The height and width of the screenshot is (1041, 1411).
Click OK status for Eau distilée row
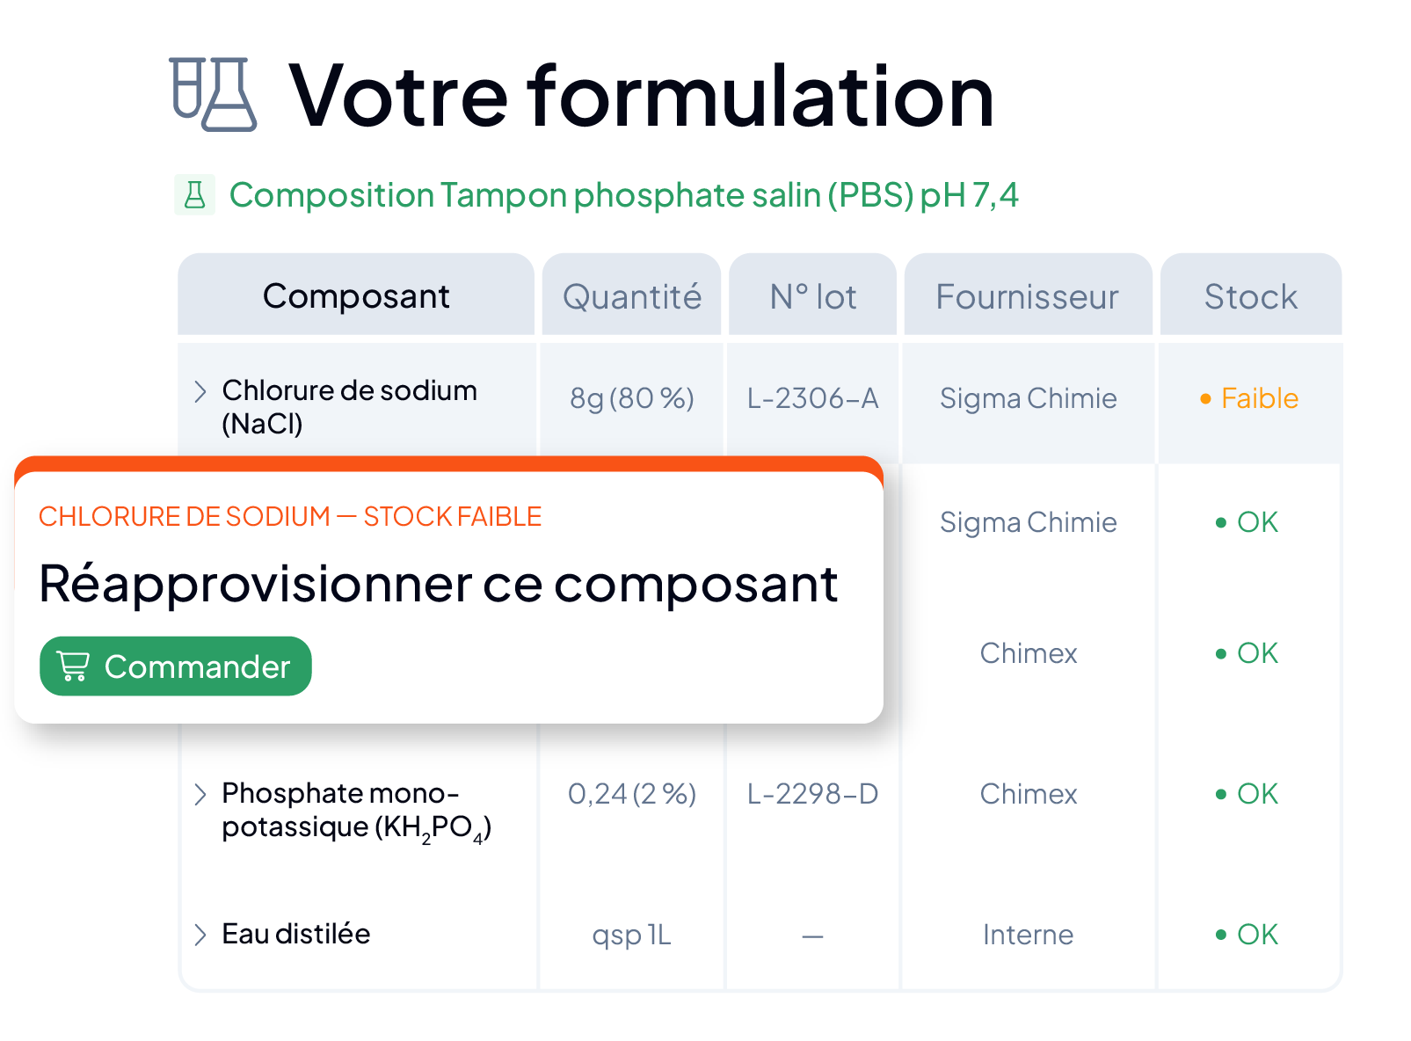click(1247, 934)
